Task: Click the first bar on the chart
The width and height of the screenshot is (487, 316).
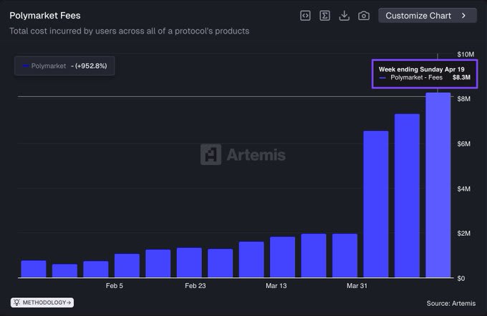Action: pos(34,269)
